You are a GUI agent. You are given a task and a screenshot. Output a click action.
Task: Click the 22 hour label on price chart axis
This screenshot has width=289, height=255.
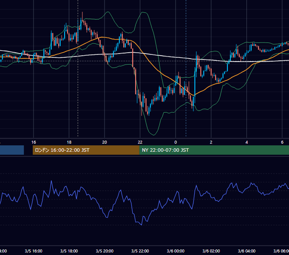[140, 142]
